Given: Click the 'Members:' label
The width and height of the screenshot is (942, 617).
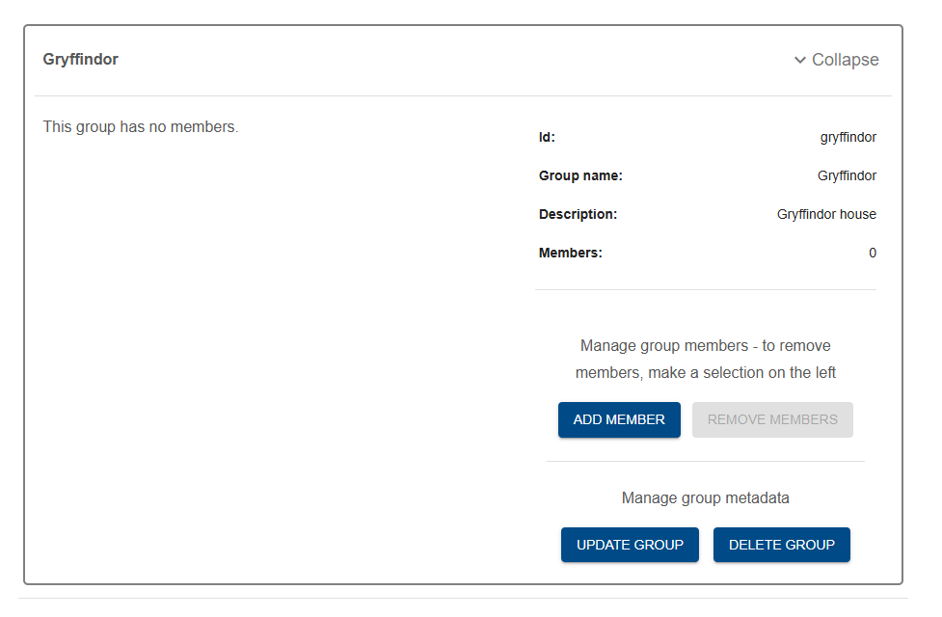Looking at the screenshot, I should 570,253.
